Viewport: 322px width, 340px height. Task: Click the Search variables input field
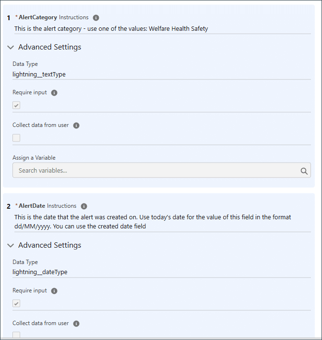pyautogui.click(x=161, y=170)
